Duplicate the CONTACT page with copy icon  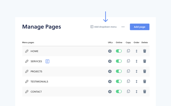(128, 92)
